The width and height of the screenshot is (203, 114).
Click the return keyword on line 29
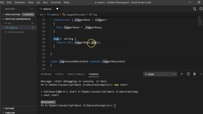pos(61,42)
